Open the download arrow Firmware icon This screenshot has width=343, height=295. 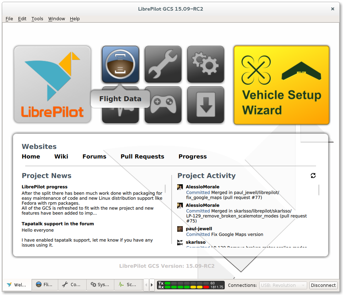click(206, 105)
